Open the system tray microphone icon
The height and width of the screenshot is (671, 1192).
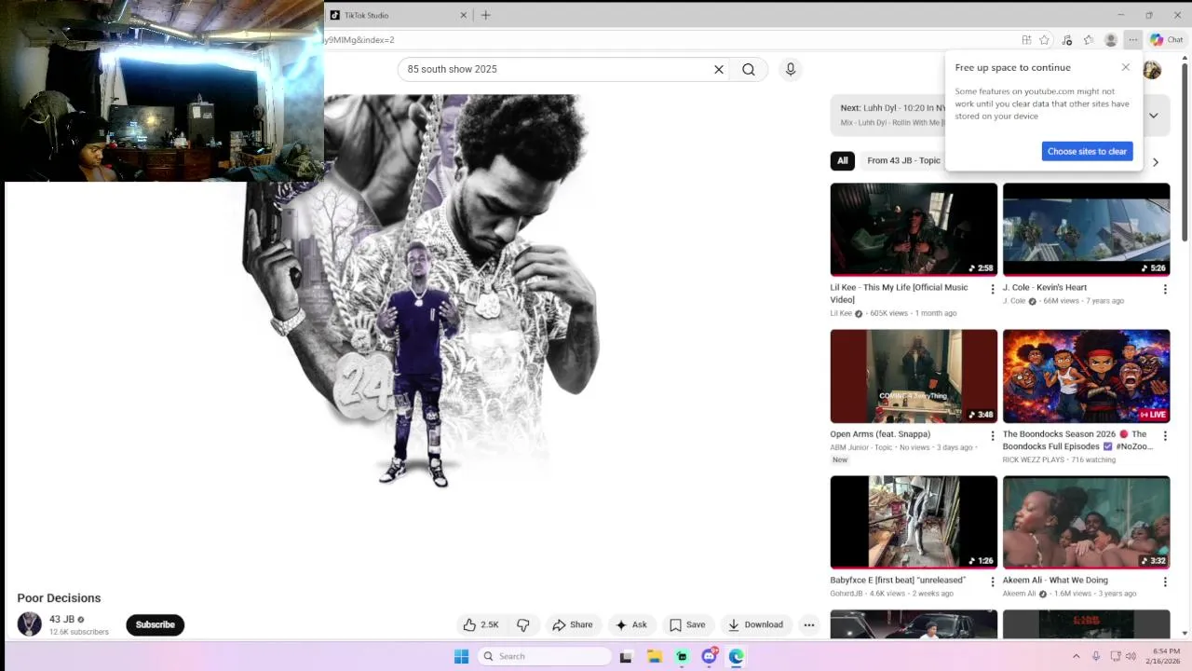coord(1096,656)
